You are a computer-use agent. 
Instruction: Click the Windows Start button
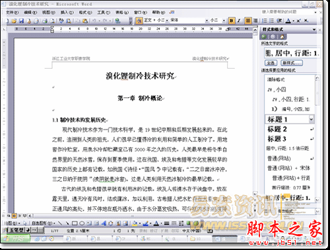(16, 238)
